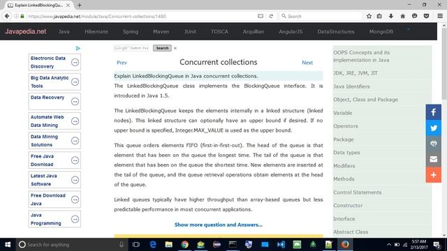This screenshot has width=447, height=251.
Task: Open Task View on the taskbar
Action: point(136,245)
